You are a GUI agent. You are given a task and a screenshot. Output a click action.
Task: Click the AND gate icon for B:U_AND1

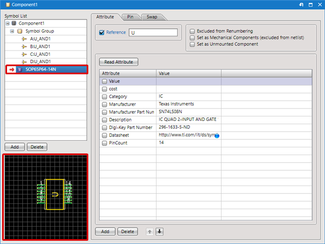coord(24,47)
